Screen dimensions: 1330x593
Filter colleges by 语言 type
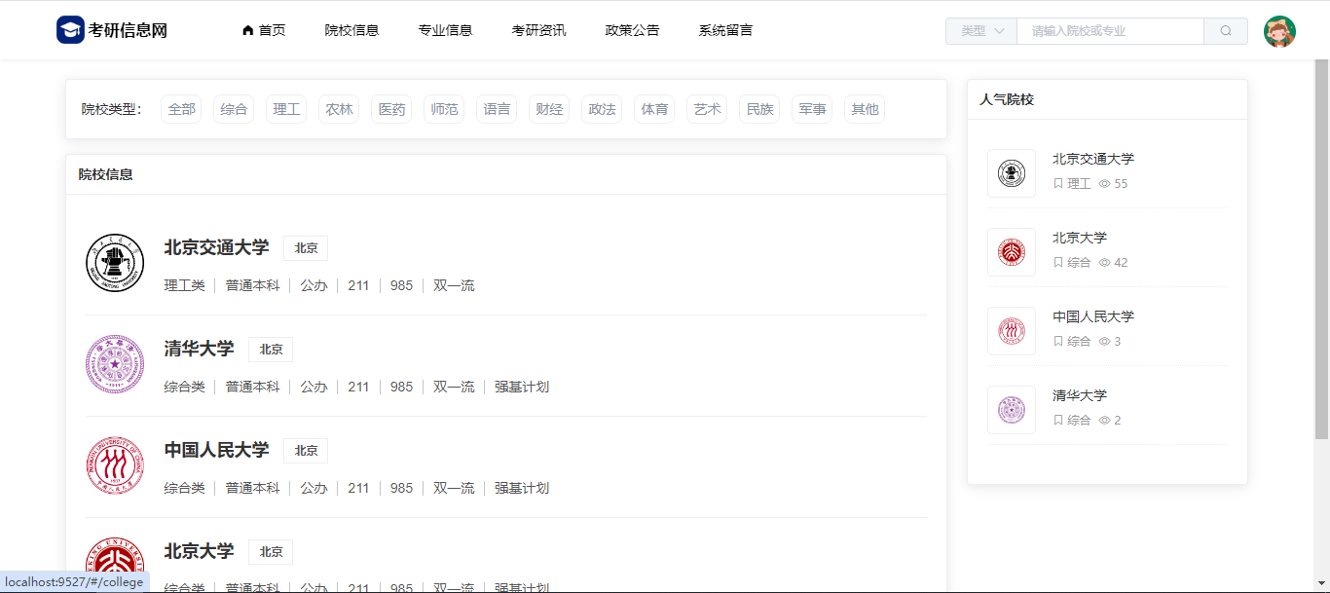point(497,109)
